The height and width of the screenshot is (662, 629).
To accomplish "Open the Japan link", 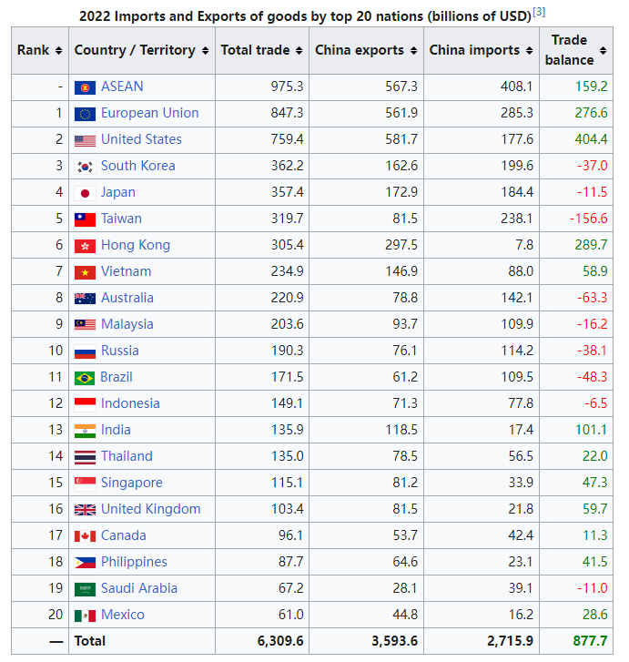I will coord(118,192).
